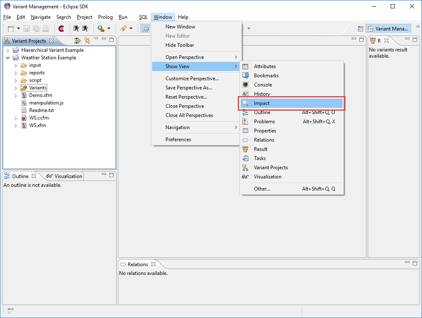The width and height of the screenshot is (422, 318).
Task: Minimize the Variant Projects panel
Action: [x=104, y=39]
